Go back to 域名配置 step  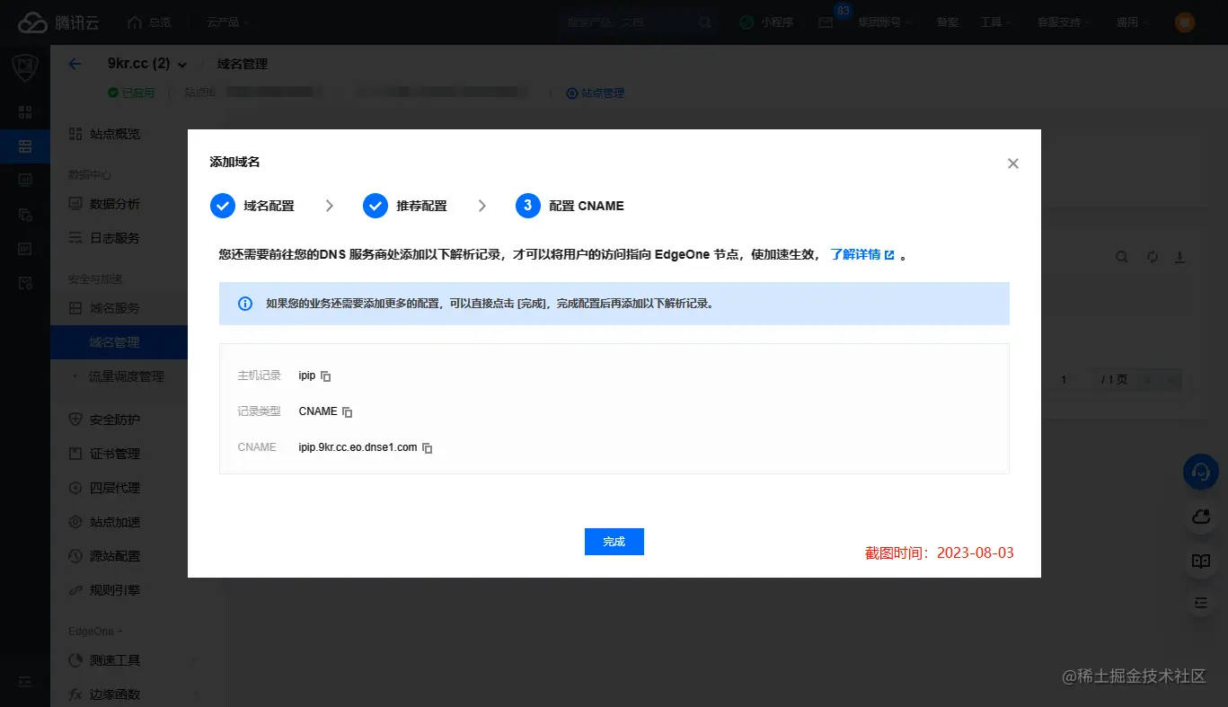click(252, 206)
